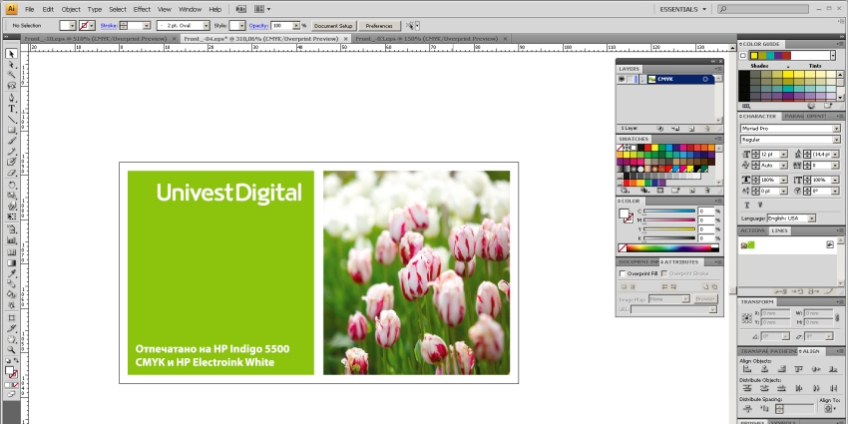The image size is (848, 424).
Task: Select the Gradient tool
Action: [11, 262]
